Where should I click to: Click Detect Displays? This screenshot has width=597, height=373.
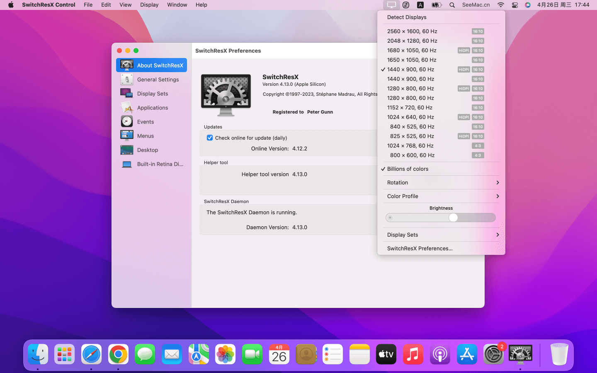pyautogui.click(x=441, y=17)
